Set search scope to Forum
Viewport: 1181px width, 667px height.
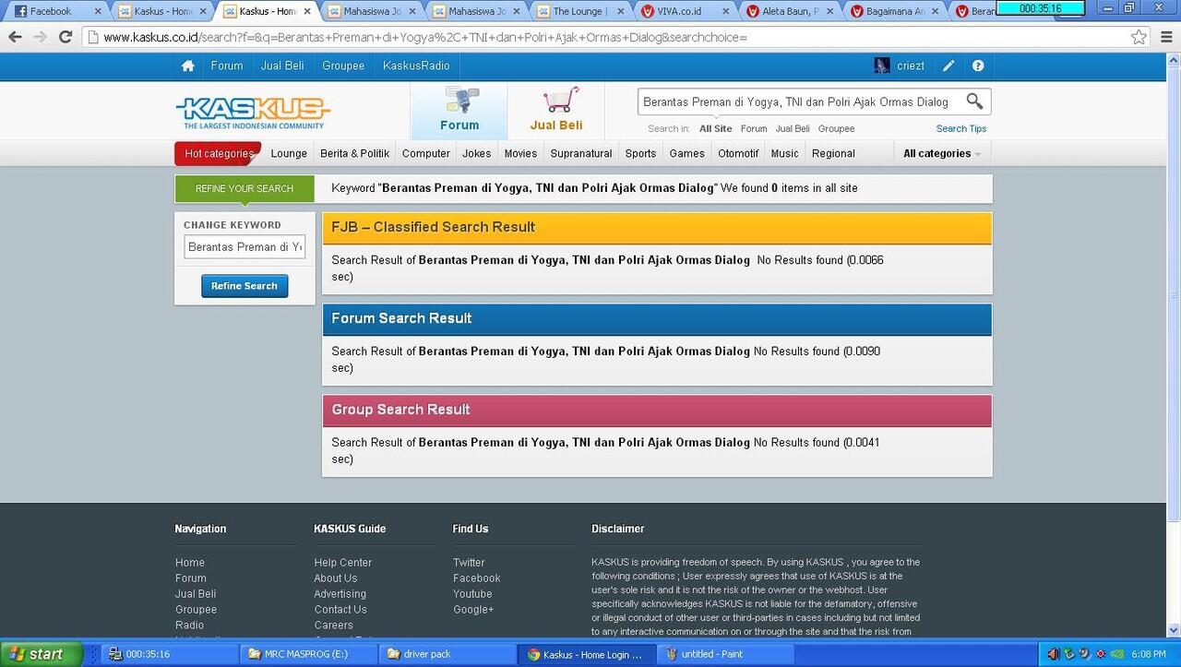754,129
